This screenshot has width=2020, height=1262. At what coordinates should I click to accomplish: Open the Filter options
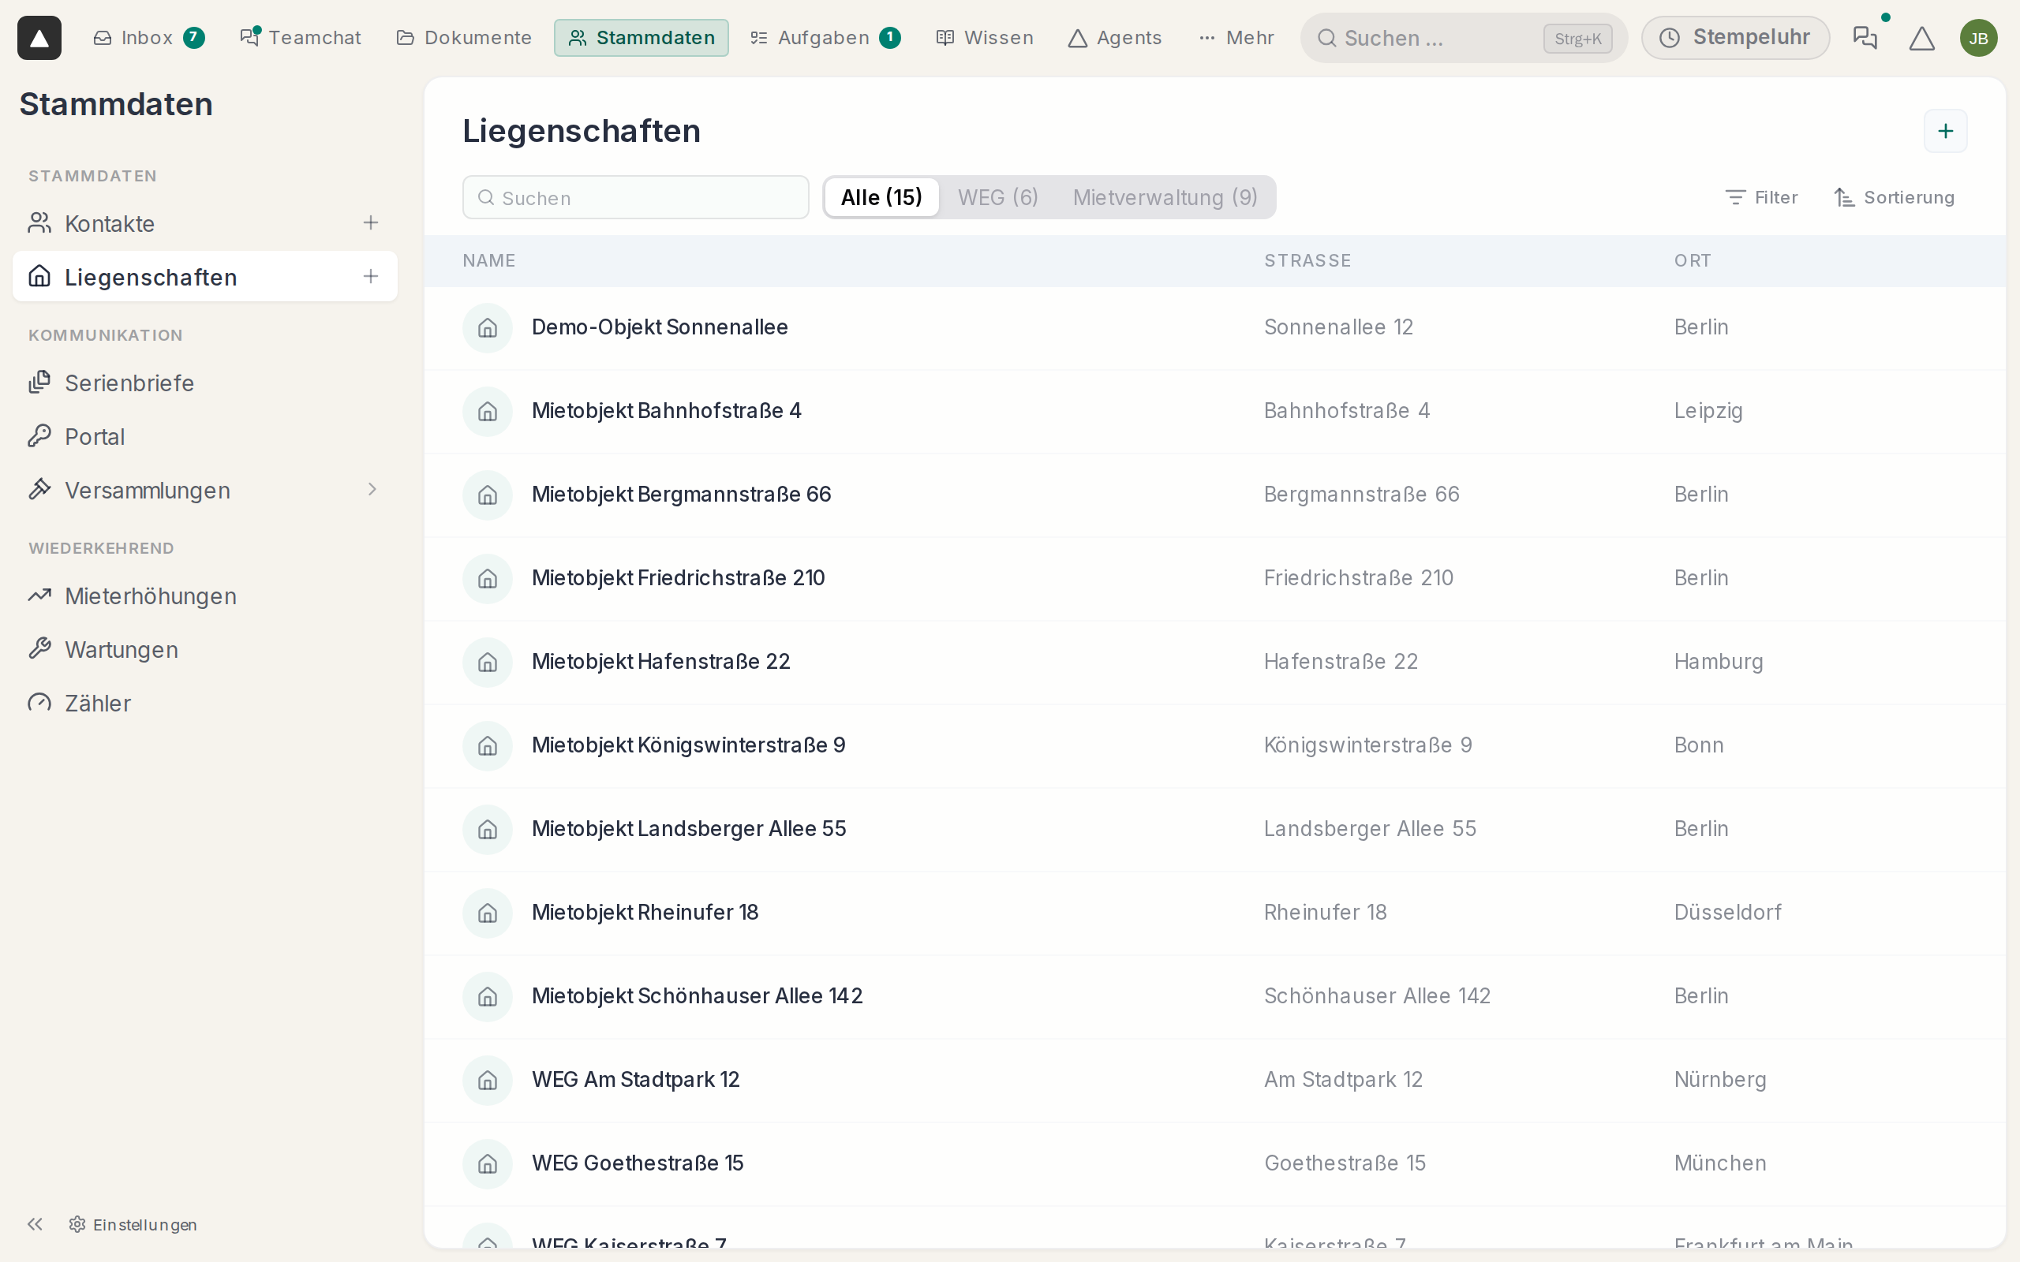(1761, 198)
